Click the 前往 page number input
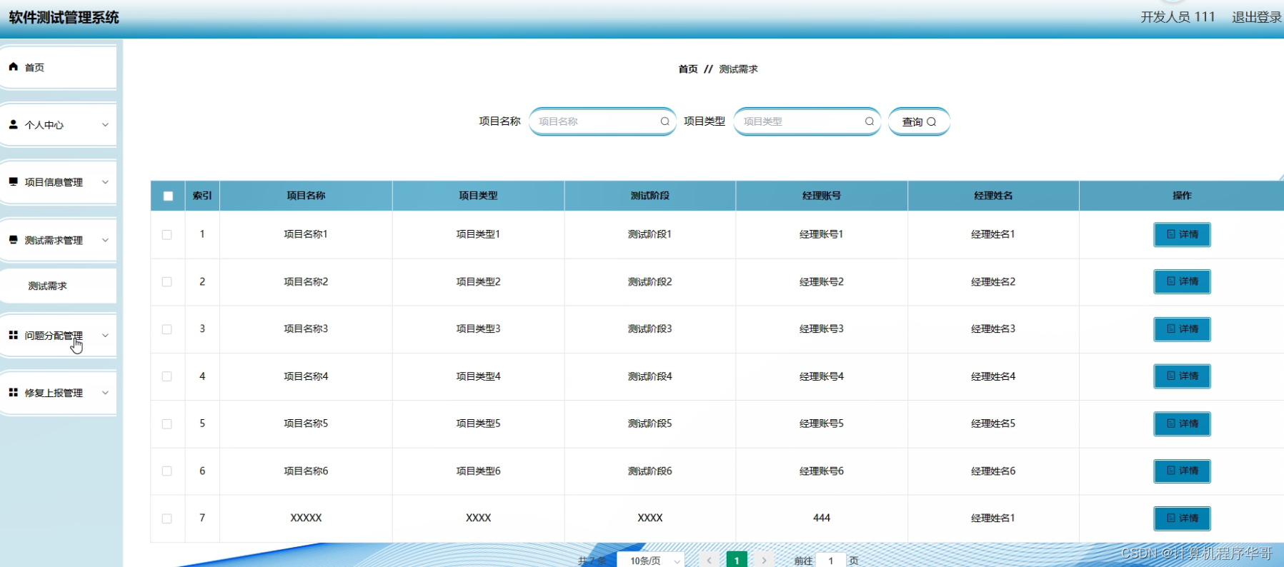 point(831,561)
